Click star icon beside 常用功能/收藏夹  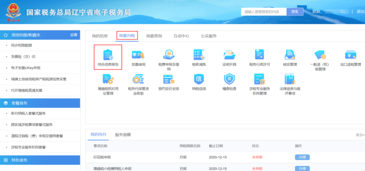[x=6, y=35]
